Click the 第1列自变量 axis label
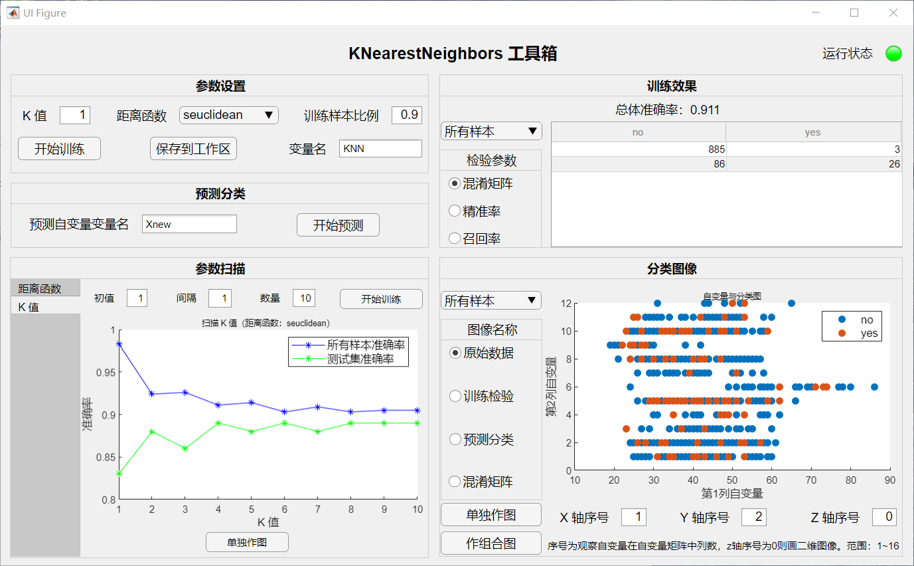The image size is (914, 566). pyautogui.click(x=732, y=494)
